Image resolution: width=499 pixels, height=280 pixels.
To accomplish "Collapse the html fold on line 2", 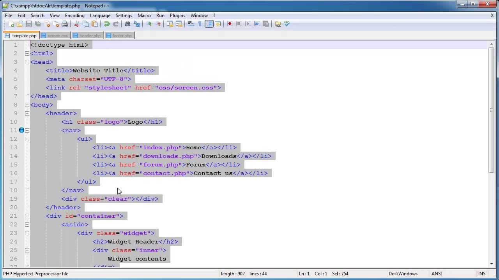I will tap(27, 53).
